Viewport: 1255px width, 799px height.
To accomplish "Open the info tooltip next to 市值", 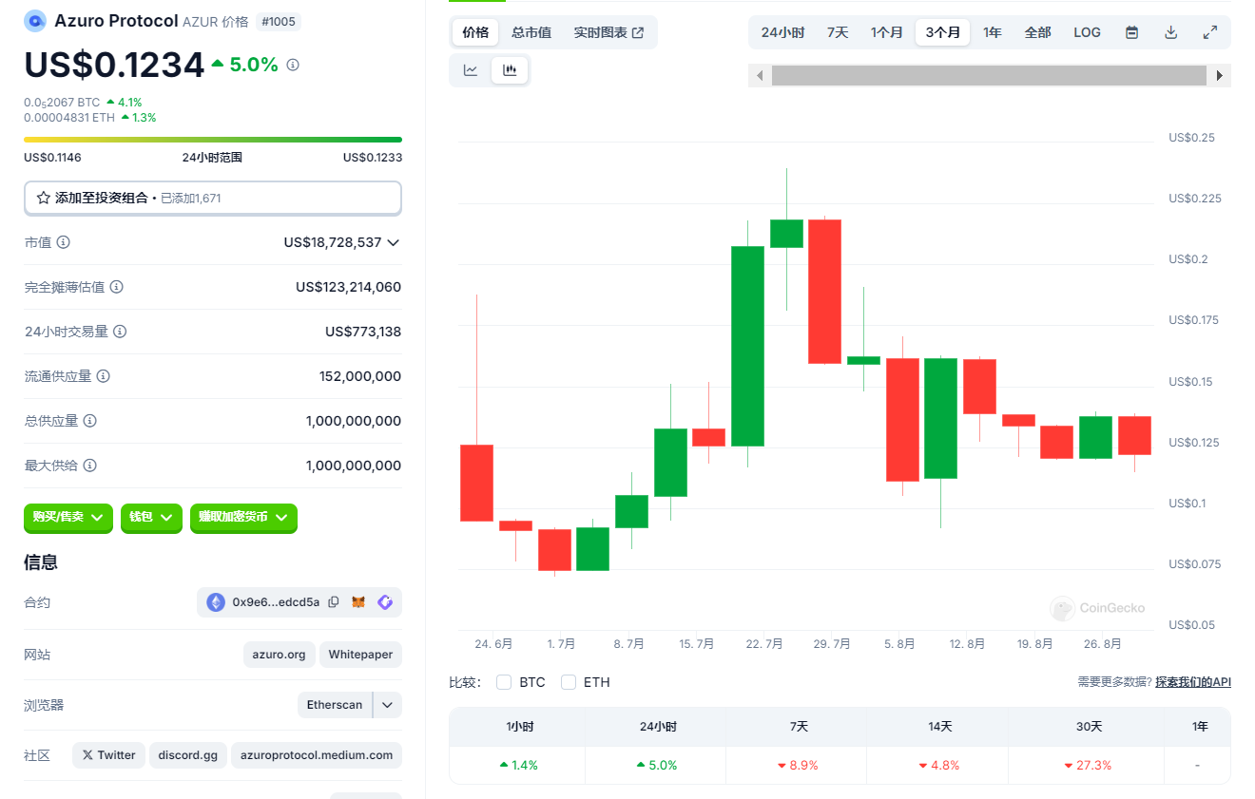I will [x=63, y=242].
